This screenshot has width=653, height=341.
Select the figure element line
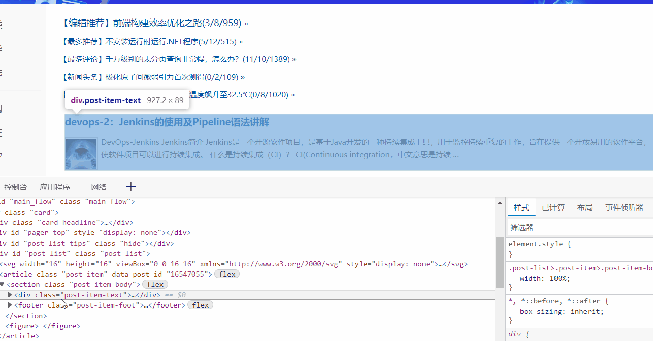(x=43, y=326)
